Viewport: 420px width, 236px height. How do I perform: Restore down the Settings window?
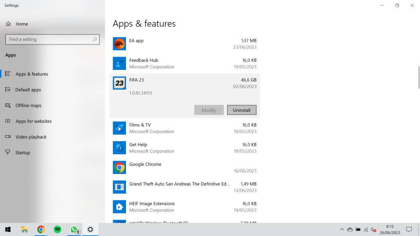pyautogui.click(x=397, y=5)
